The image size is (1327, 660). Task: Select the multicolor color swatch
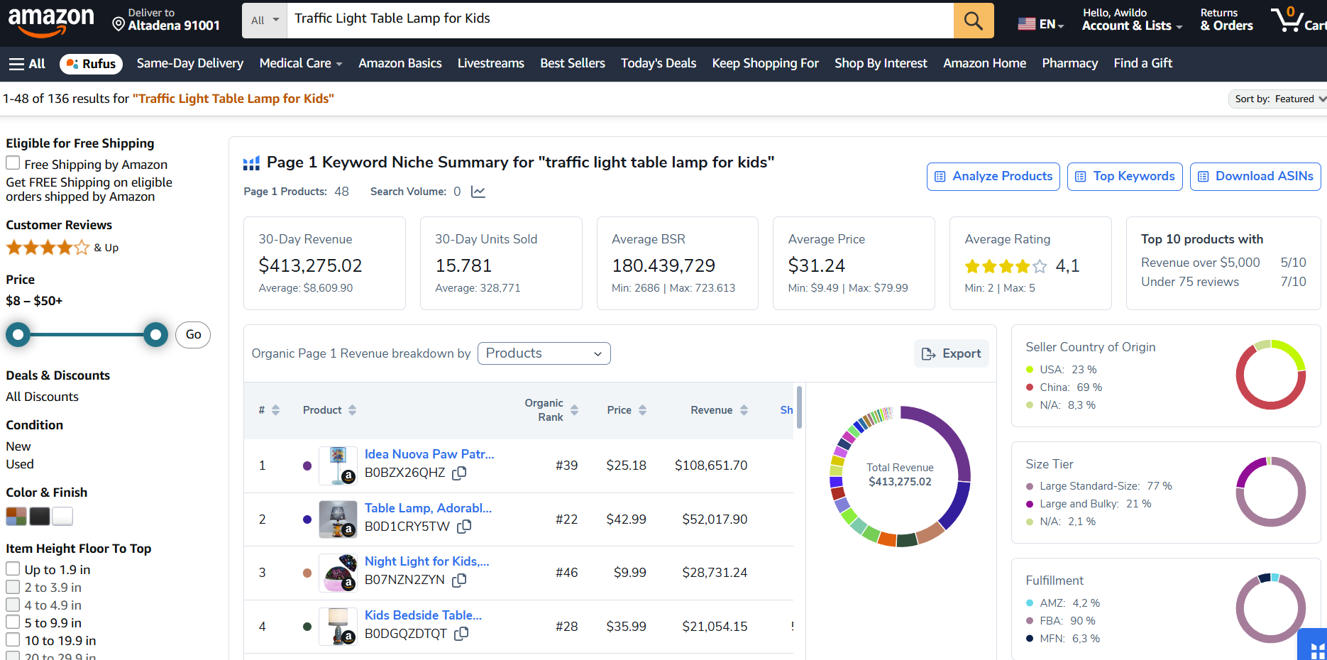pyautogui.click(x=16, y=517)
